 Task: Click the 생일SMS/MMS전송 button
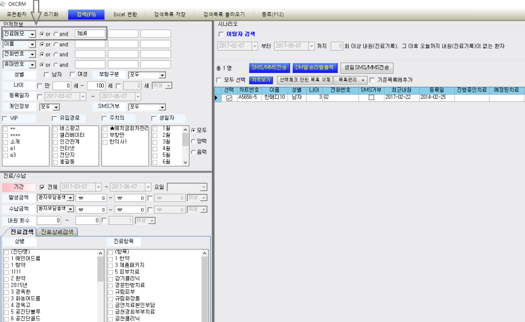(x=367, y=68)
